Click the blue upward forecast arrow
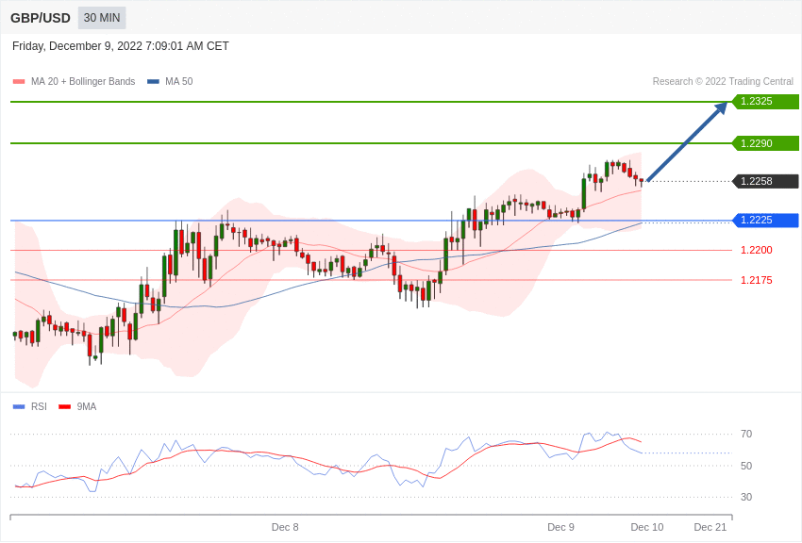 (x=687, y=141)
